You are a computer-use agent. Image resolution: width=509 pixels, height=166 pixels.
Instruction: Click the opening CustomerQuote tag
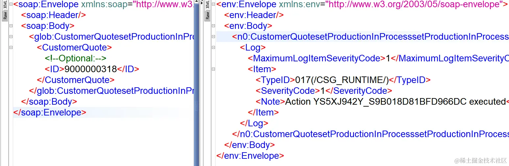[x=75, y=48]
